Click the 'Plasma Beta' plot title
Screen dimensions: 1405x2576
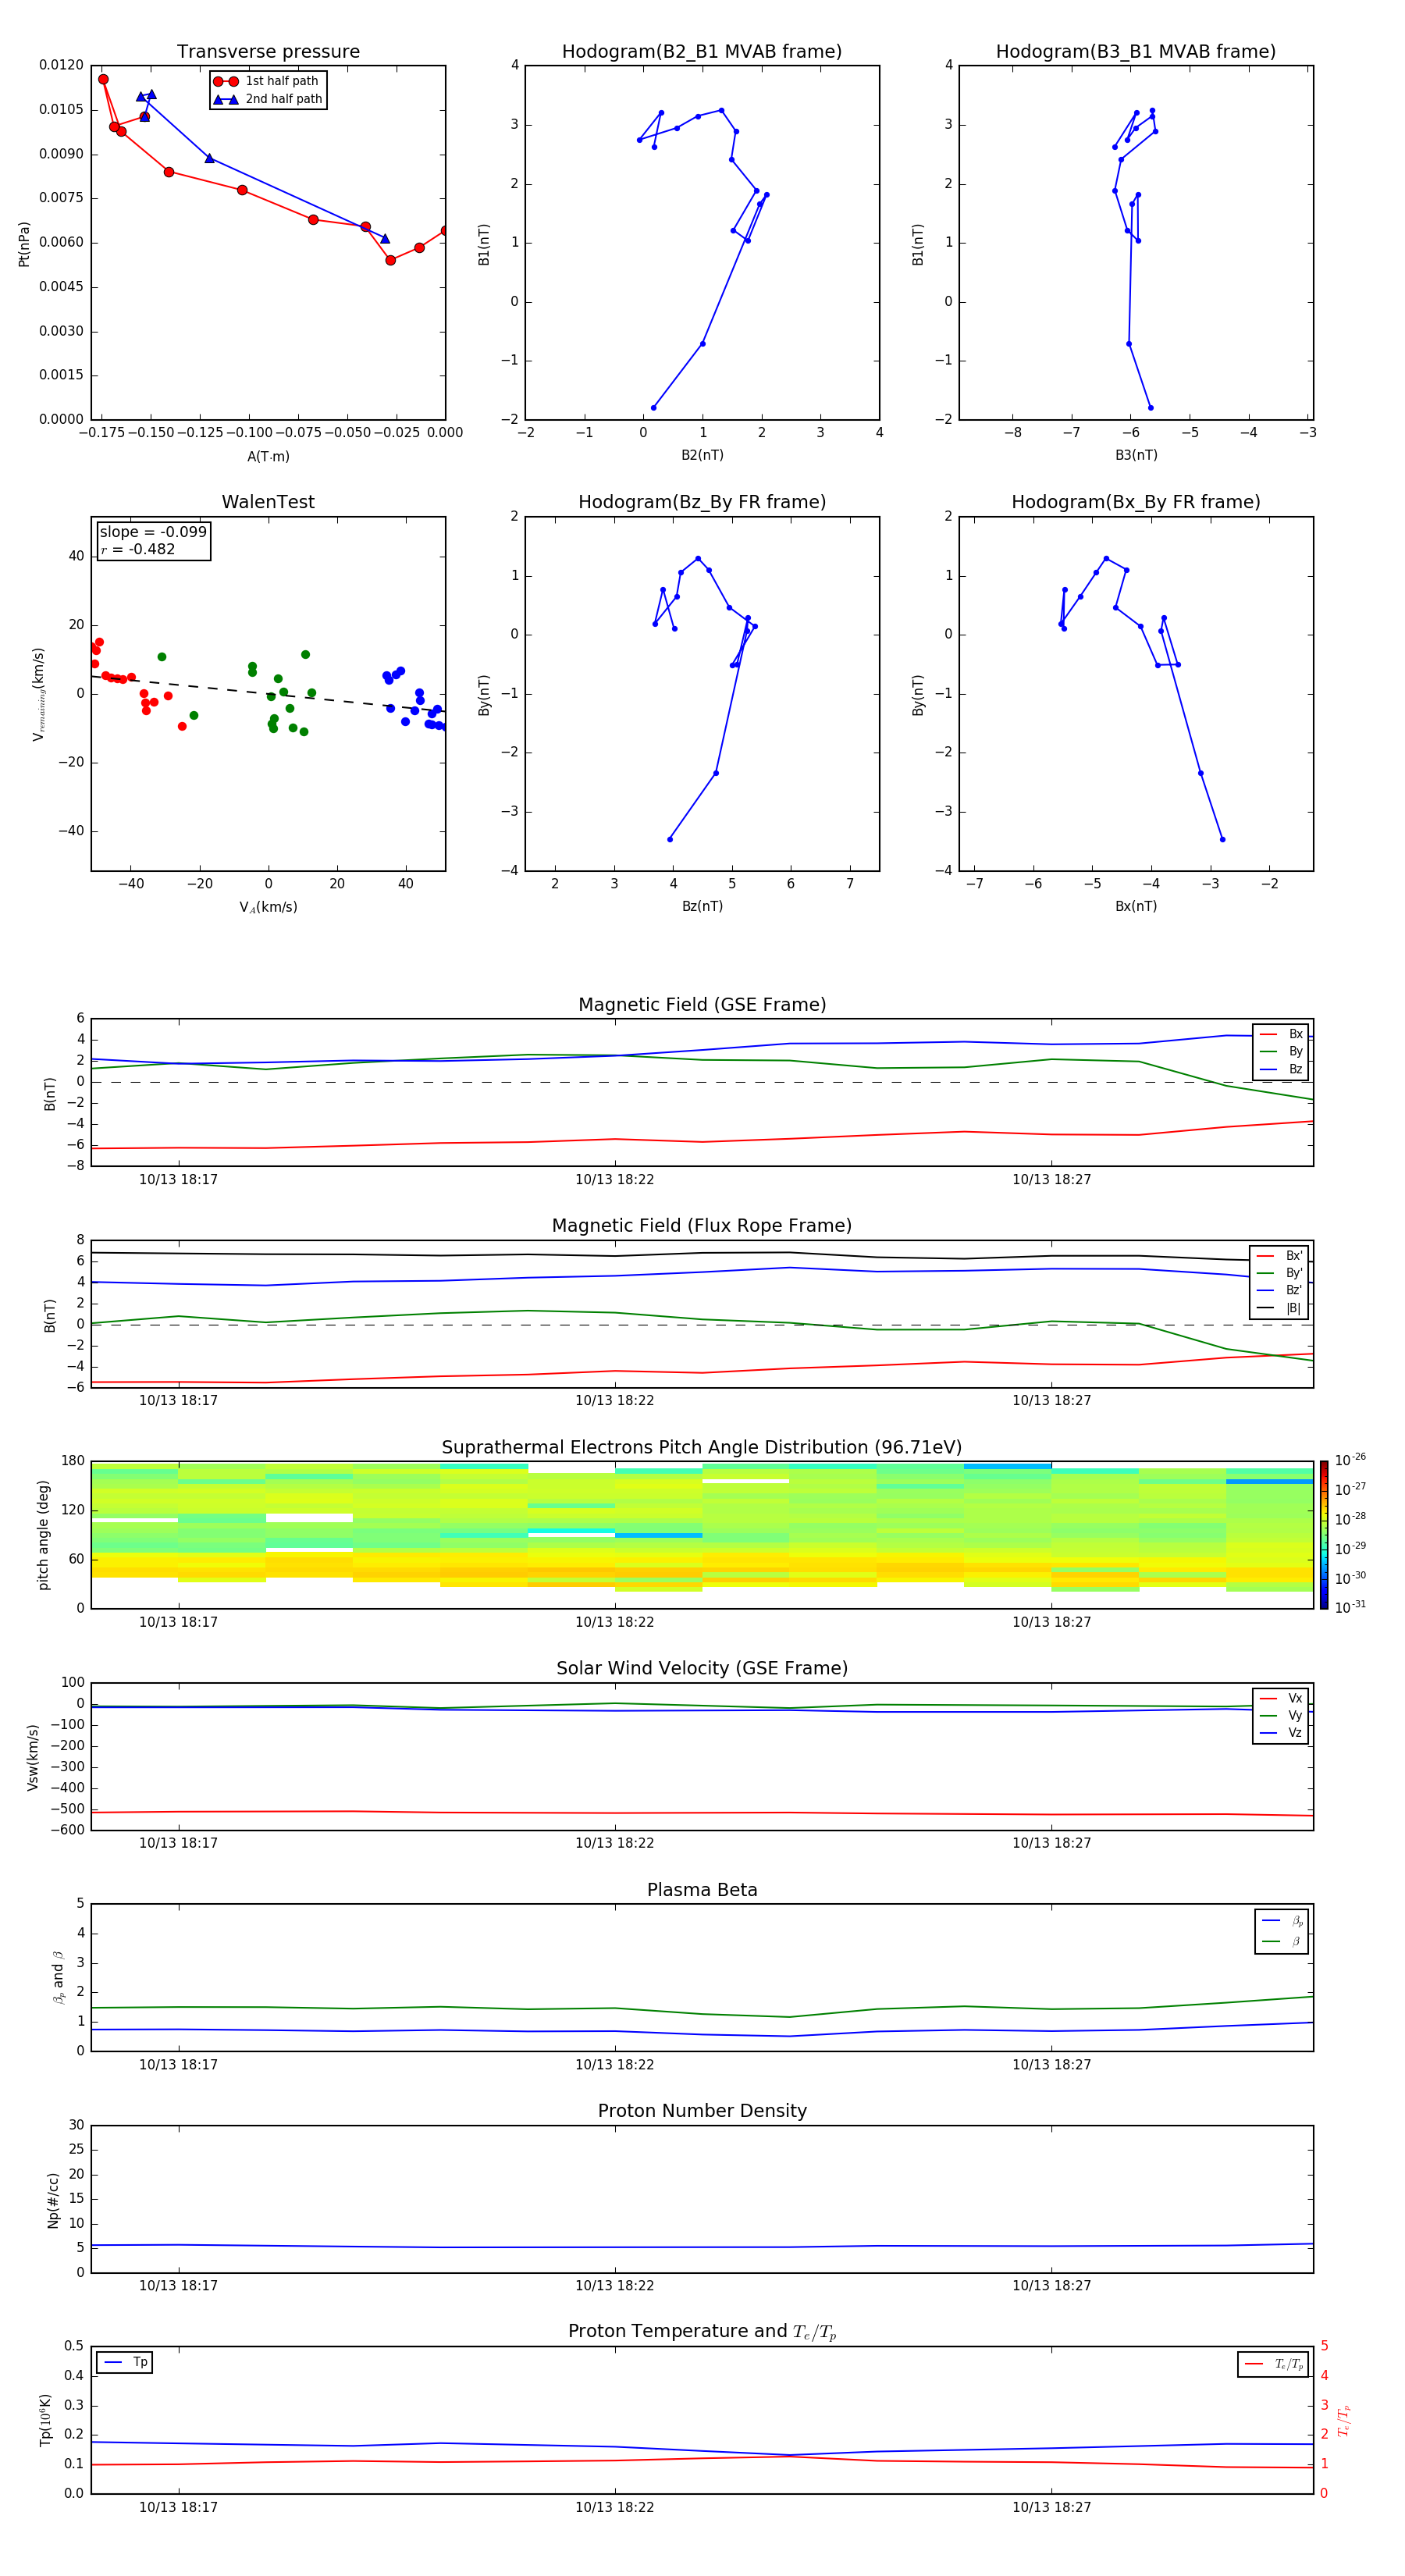point(702,1890)
